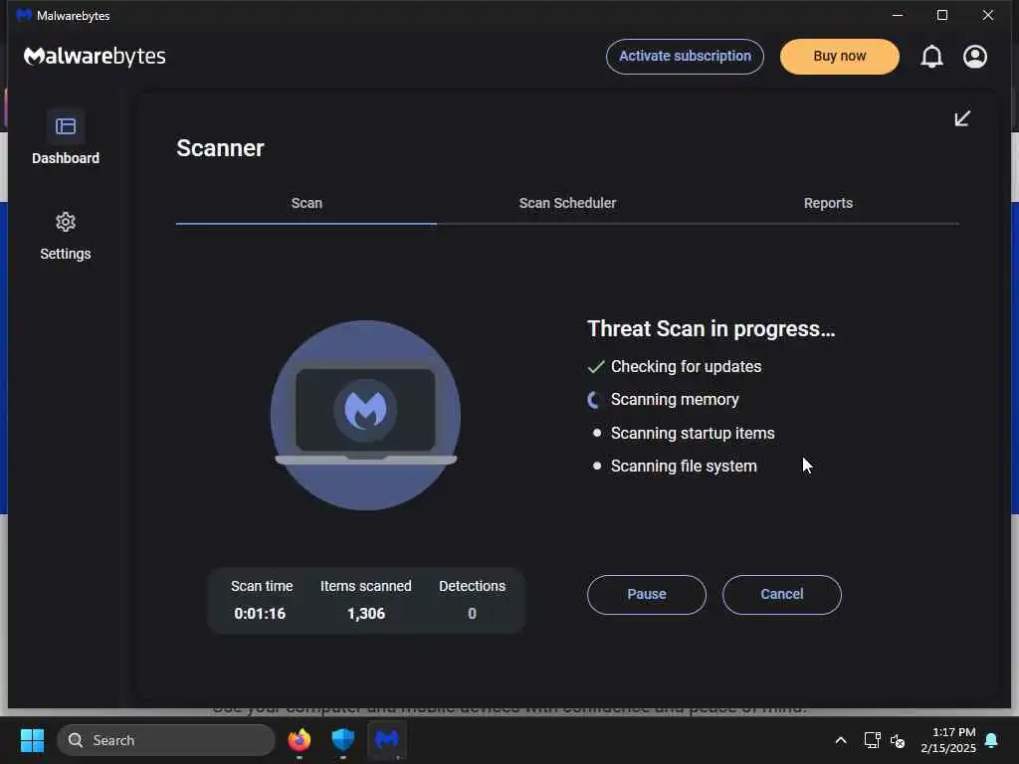
Task: Click the Activate subscription button
Action: [685, 57]
